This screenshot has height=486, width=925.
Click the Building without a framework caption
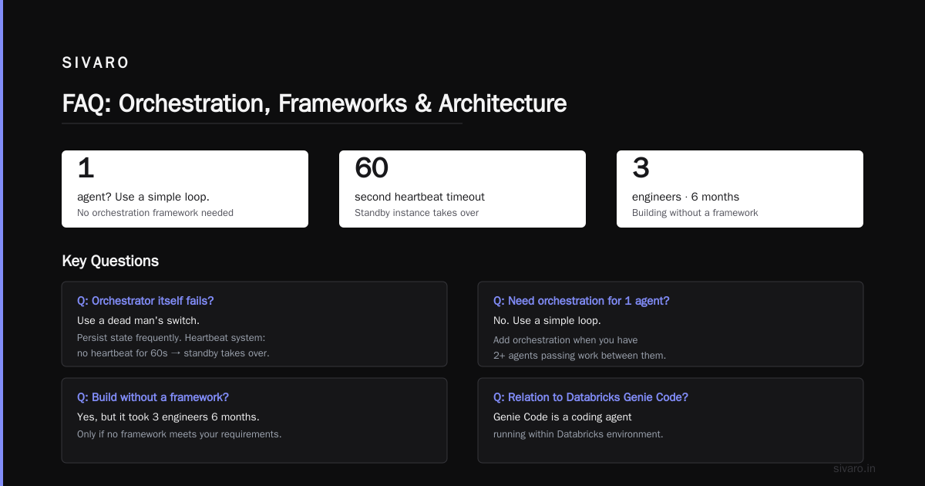695,213
